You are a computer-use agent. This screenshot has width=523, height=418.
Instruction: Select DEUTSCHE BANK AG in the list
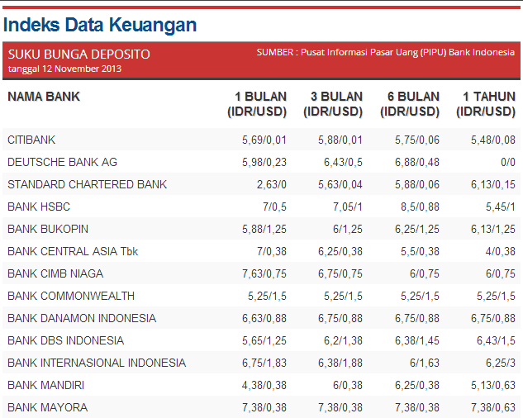point(62,162)
